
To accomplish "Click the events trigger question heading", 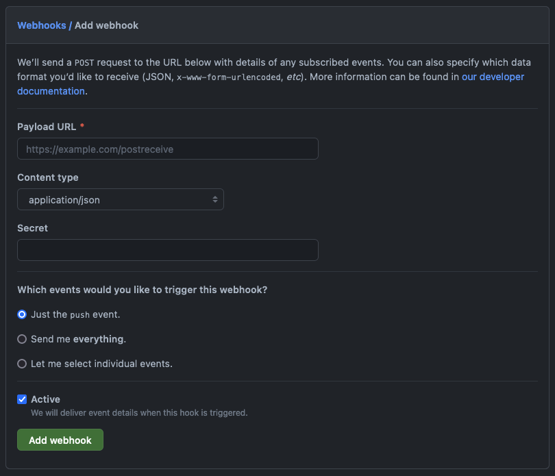I will pyautogui.click(x=142, y=289).
